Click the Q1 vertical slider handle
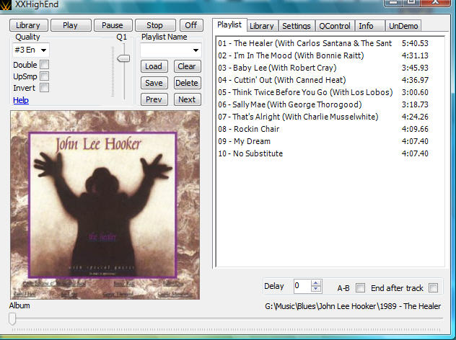The image size is (456, 340). 123,58
